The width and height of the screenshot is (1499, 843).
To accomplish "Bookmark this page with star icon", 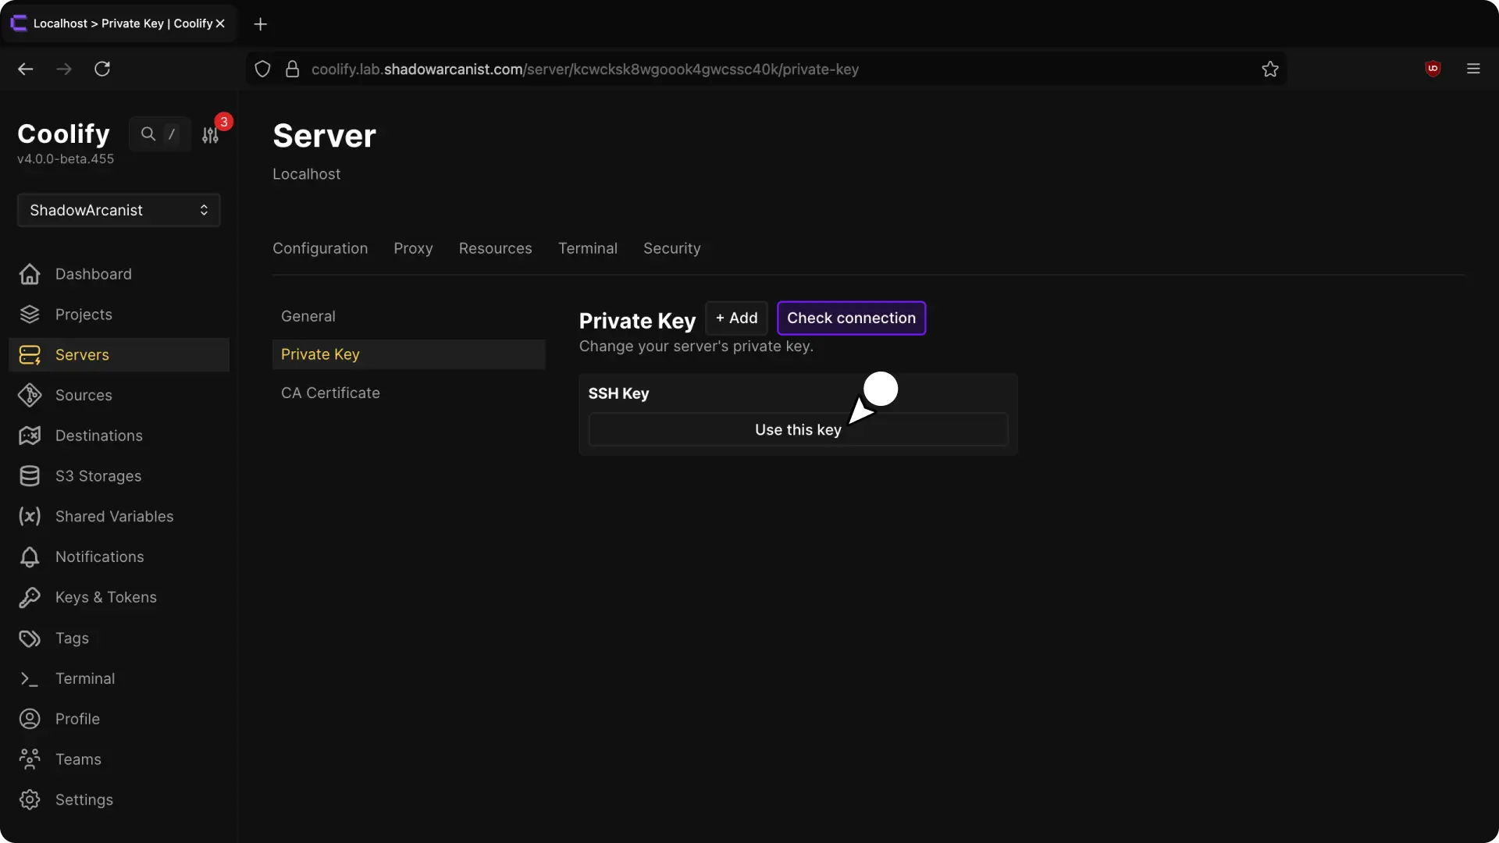I will tap(1270, 69).
